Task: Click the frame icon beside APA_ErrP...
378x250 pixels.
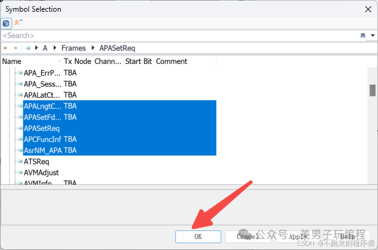Action: (20, 72)
